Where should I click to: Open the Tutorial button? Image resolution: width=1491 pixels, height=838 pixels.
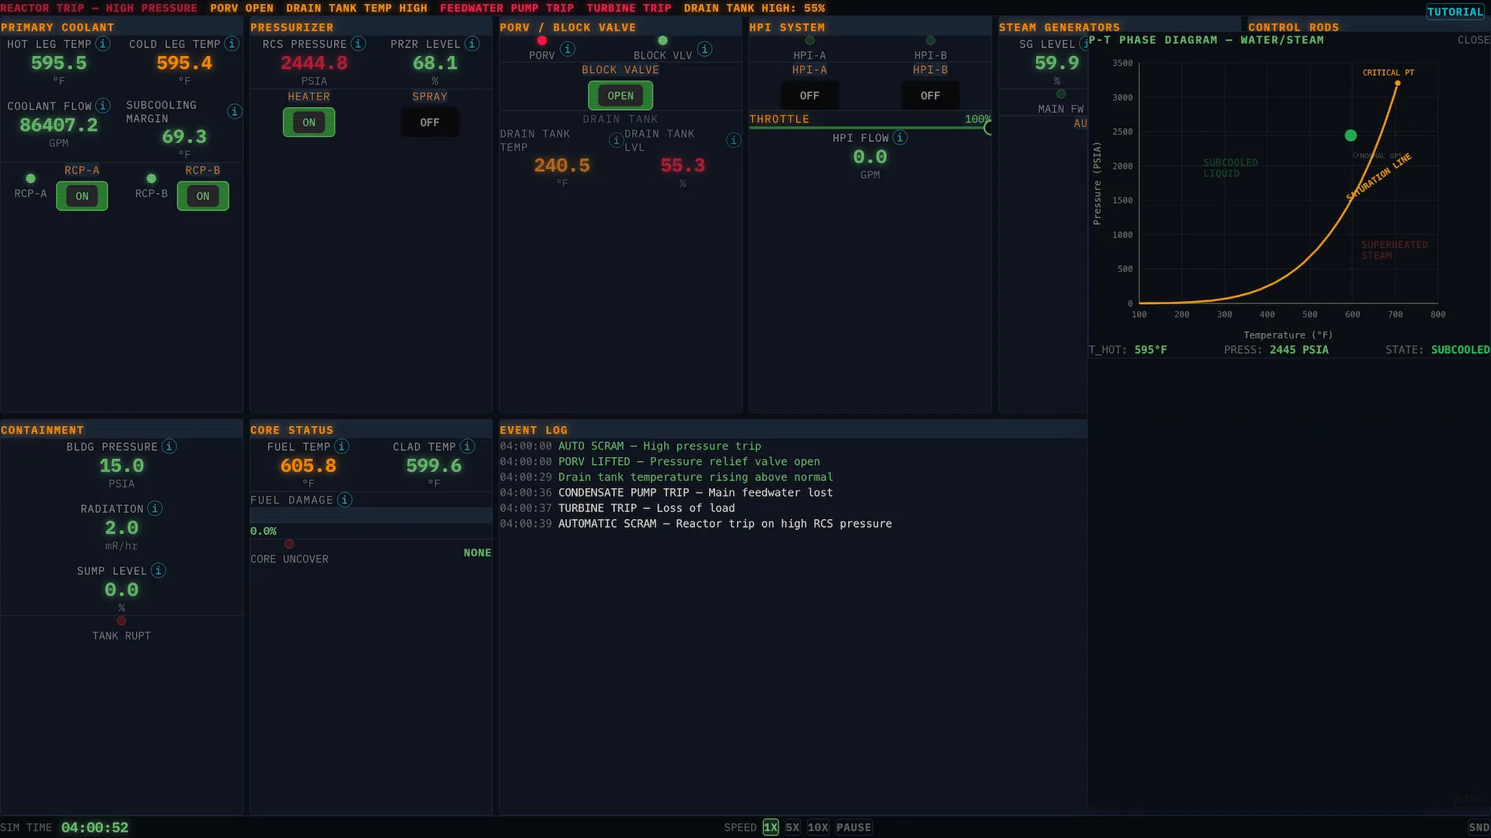(x=1455, y=12)
